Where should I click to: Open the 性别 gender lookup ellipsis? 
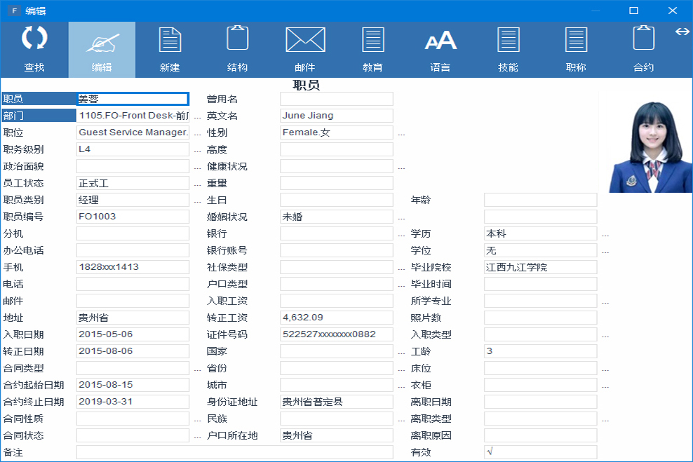click(x=401, y=133)
